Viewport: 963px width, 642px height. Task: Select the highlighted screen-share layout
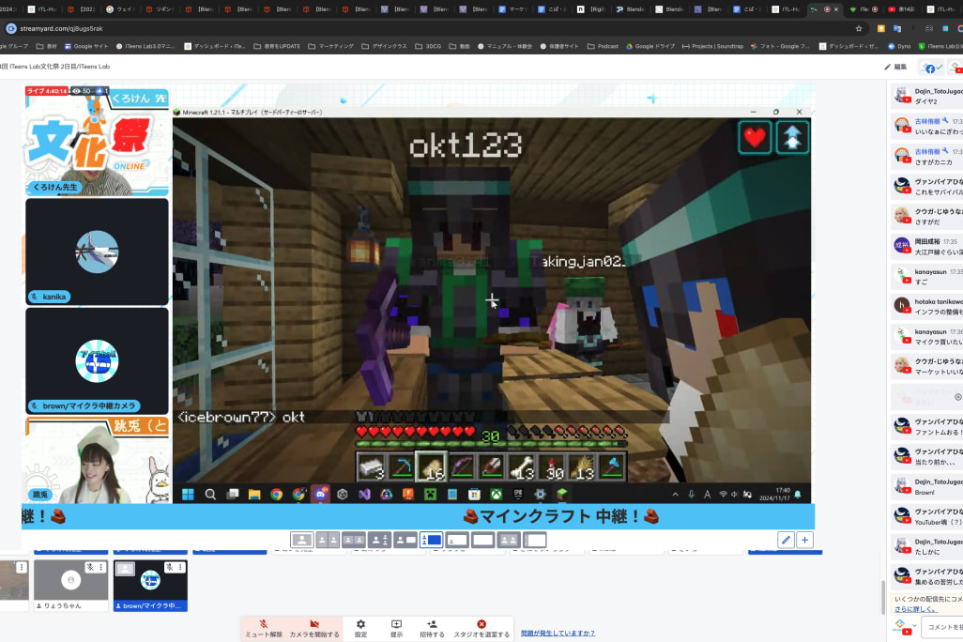[431, 540]
